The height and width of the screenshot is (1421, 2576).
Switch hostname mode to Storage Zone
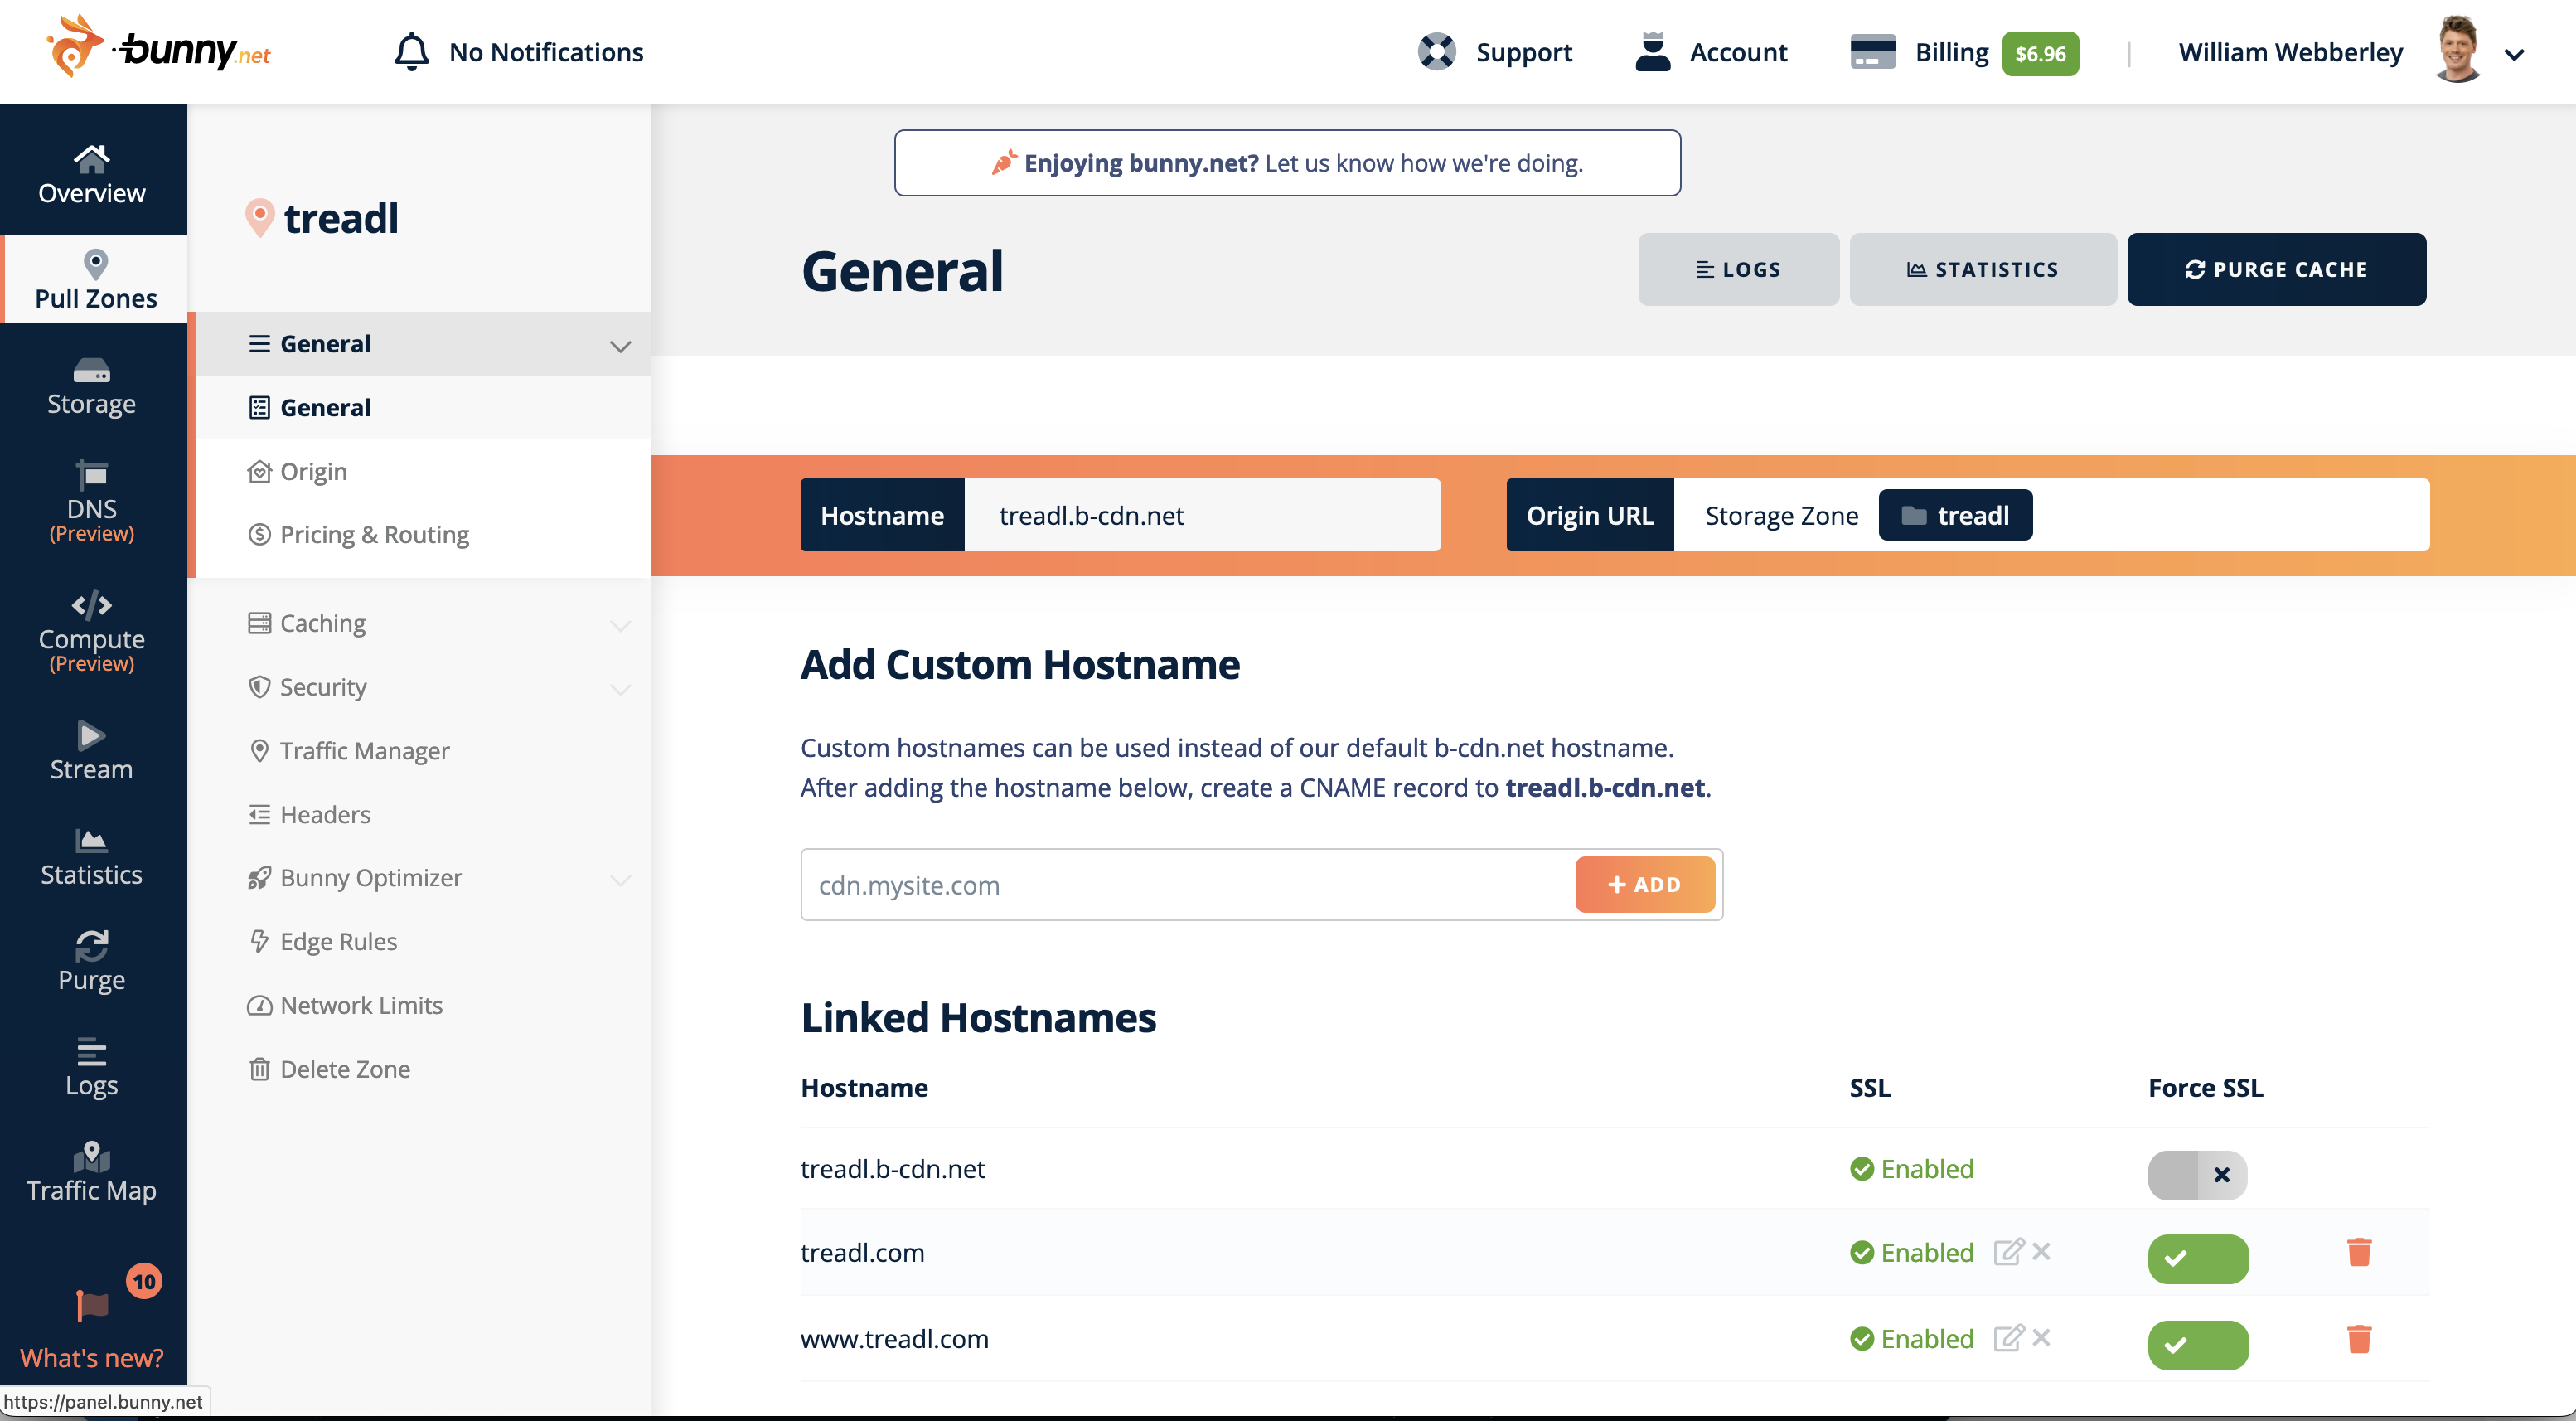pos(1781,515)
